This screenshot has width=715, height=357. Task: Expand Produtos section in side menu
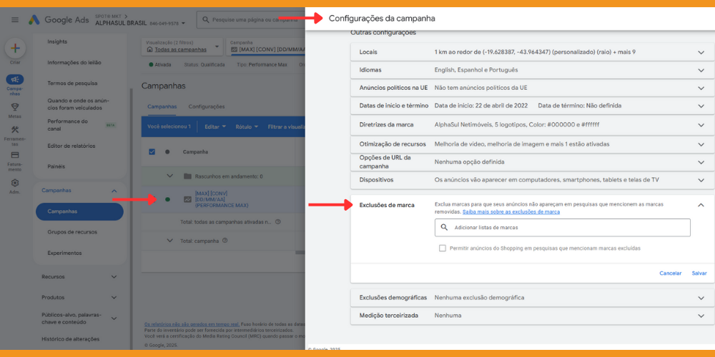click(114, 297)
